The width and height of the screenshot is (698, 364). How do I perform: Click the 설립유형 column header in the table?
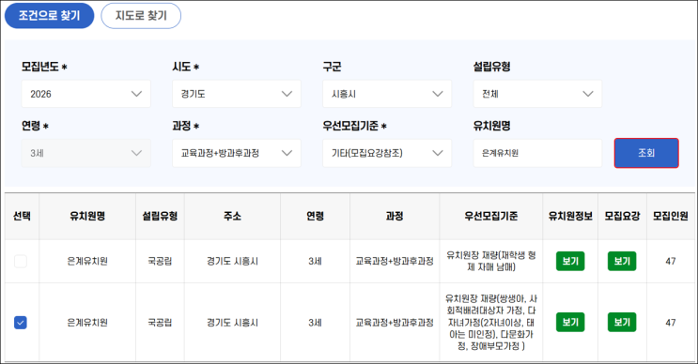(x=160, y=216)
